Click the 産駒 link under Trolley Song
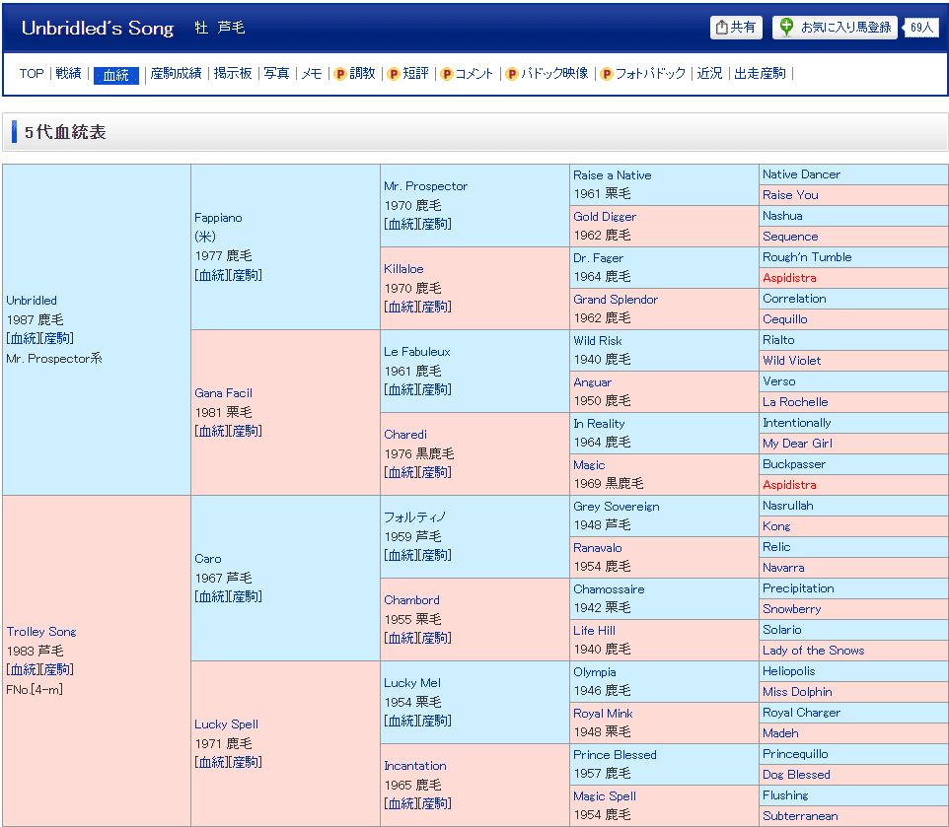949x827 pixels. click(57, 669)
